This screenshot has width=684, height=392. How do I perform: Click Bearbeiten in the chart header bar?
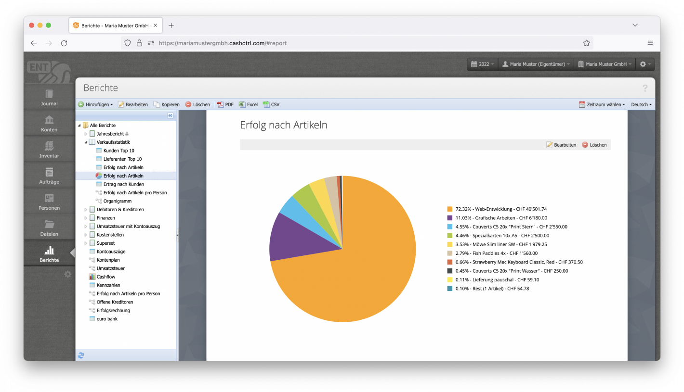tap(561, 145)
